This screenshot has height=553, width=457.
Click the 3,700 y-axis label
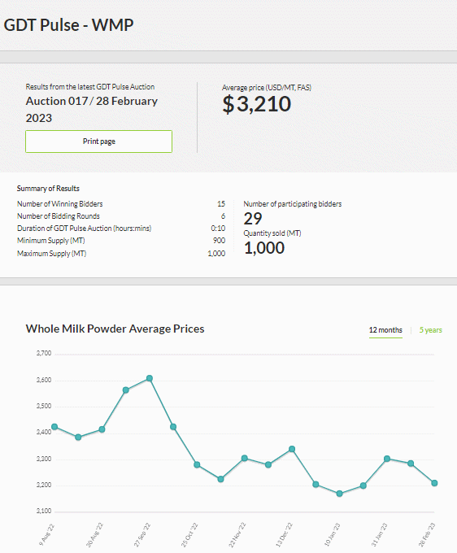[x=44, y=353]
